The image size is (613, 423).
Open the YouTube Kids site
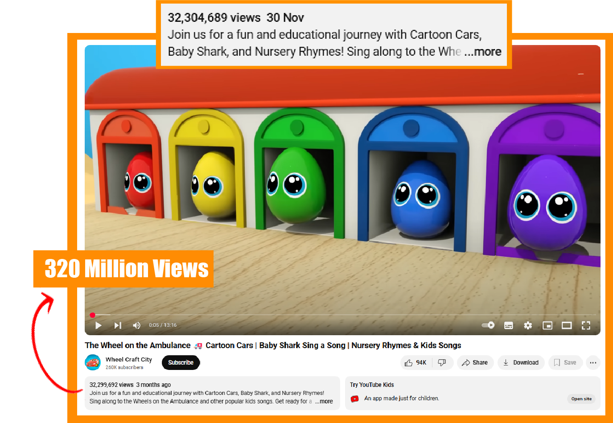(581, 399)
